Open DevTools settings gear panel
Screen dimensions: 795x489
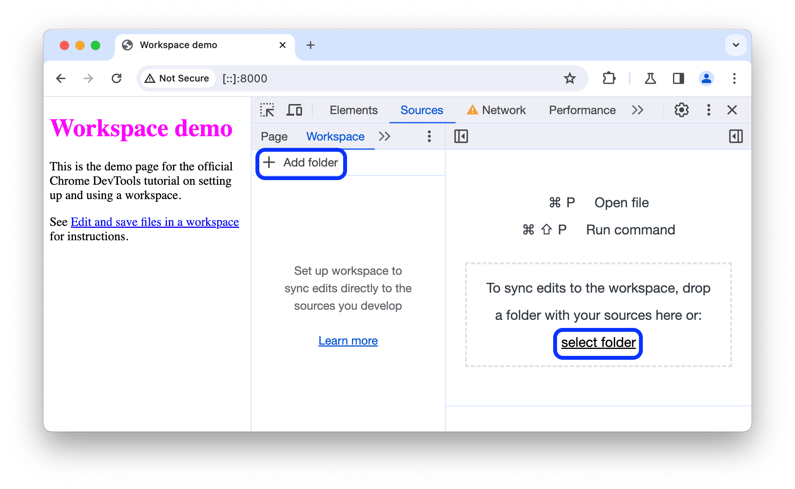680,110
